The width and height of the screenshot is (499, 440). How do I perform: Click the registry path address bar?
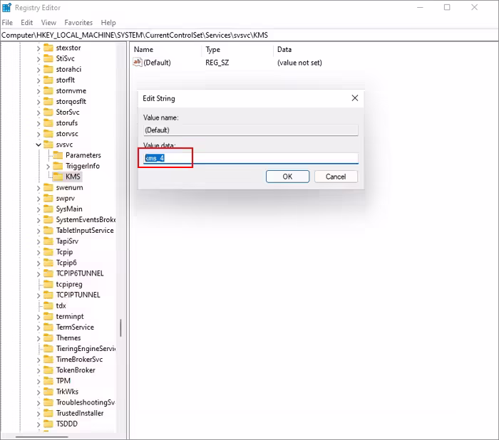tap(249, 35)
